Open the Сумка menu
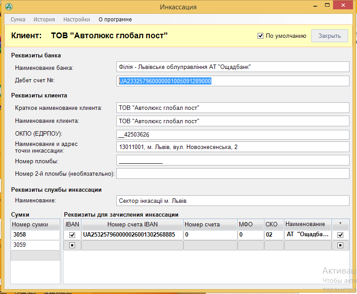This screenshot has width=357, height=294. [18, 20]
